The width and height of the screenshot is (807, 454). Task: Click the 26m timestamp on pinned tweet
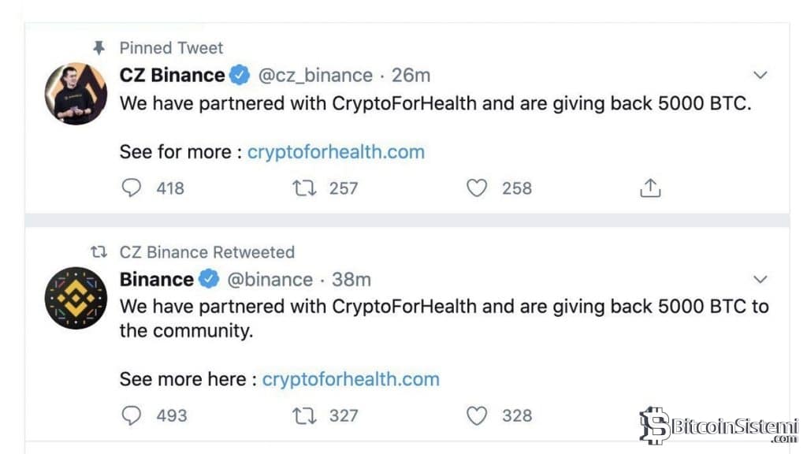411,76
